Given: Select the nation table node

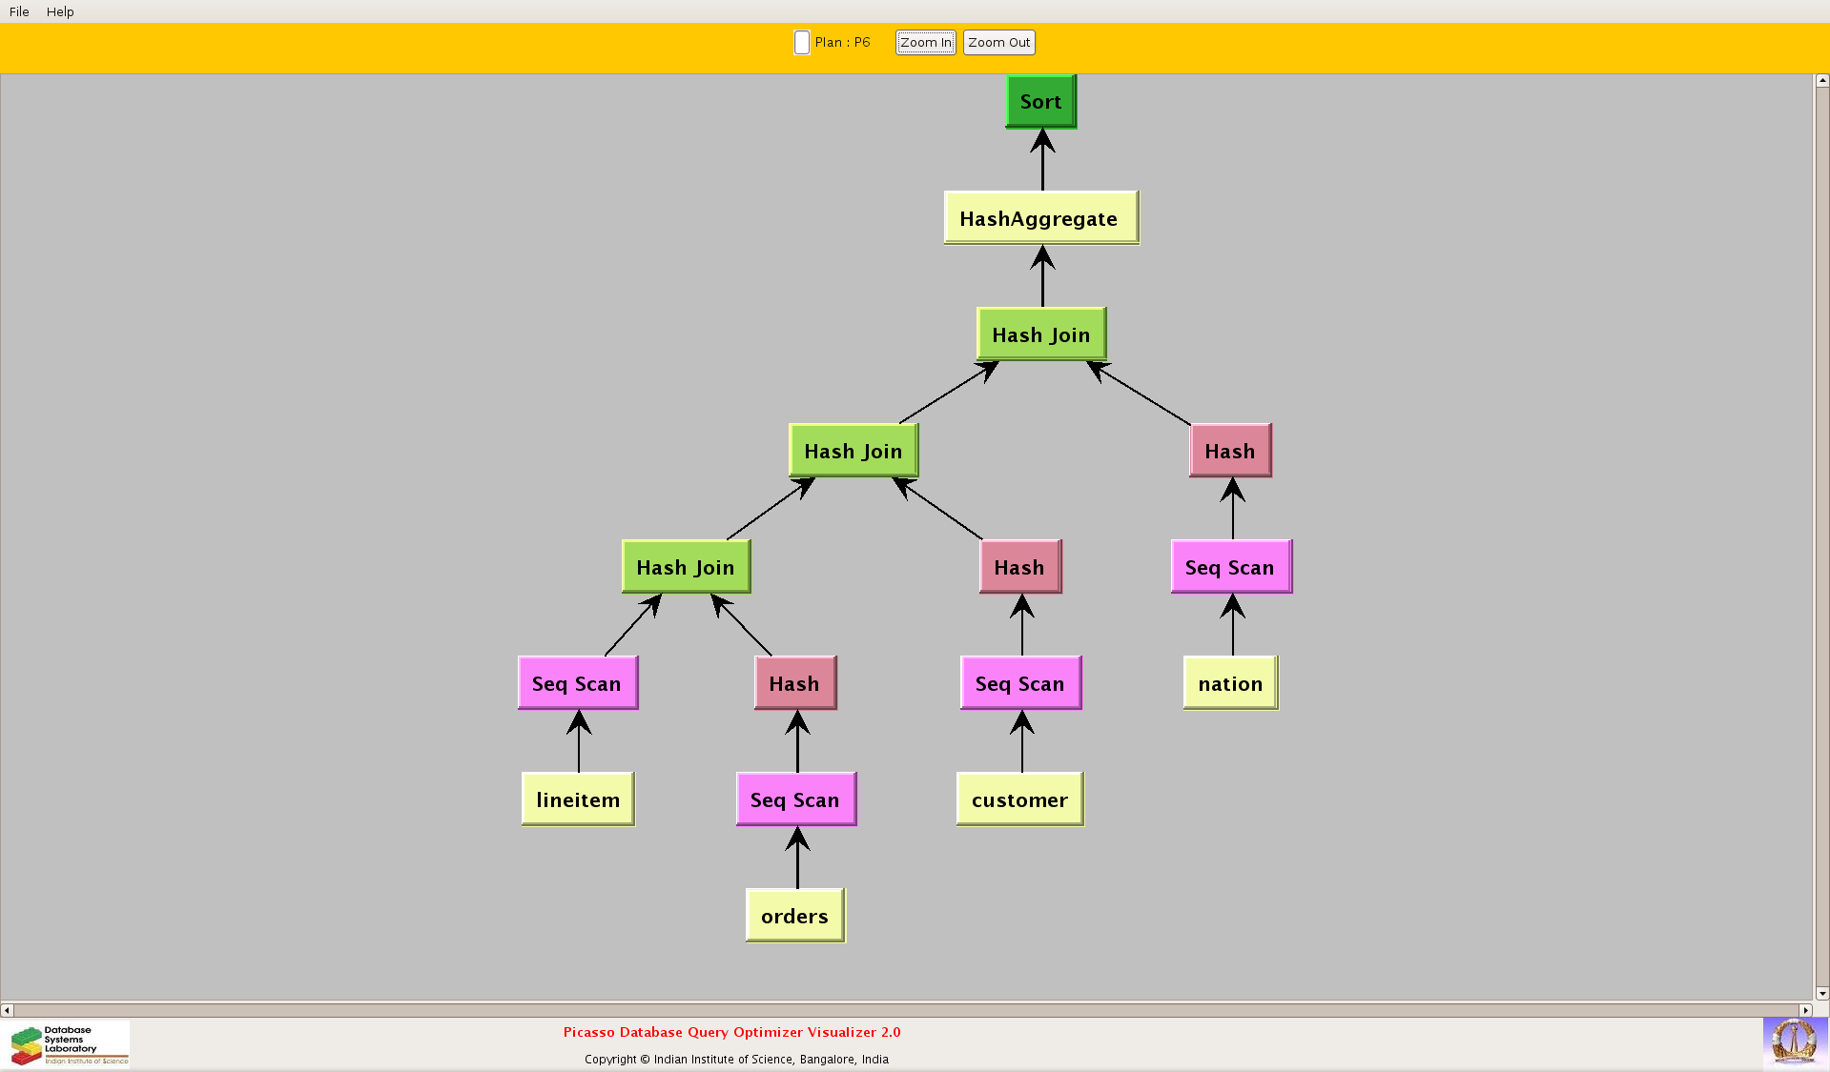Looking at the screenshot, I should point(1230,683).
